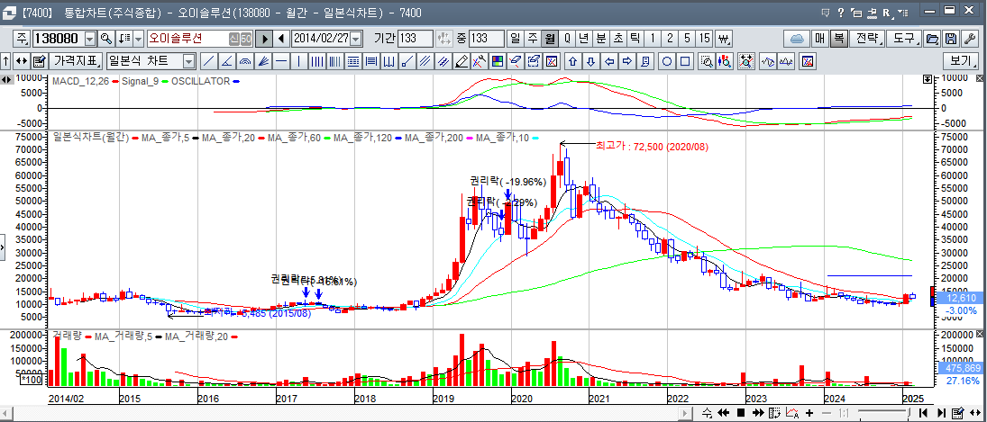Open chart file with folder icon
Screen dimensions: 987x422
click(933, 39)
